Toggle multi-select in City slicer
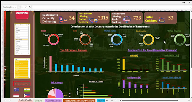Viewport: 192px width, 102px height. [27, 59]
